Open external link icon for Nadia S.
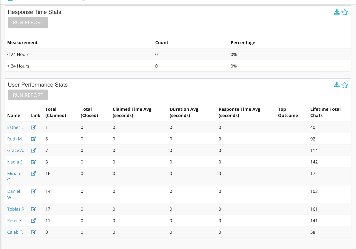 tap(34, 162)
